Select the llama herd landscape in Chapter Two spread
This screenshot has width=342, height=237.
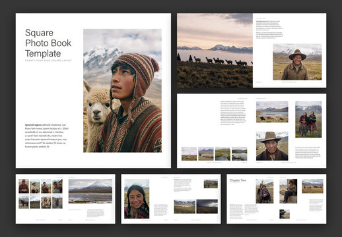tap(312, 186)
